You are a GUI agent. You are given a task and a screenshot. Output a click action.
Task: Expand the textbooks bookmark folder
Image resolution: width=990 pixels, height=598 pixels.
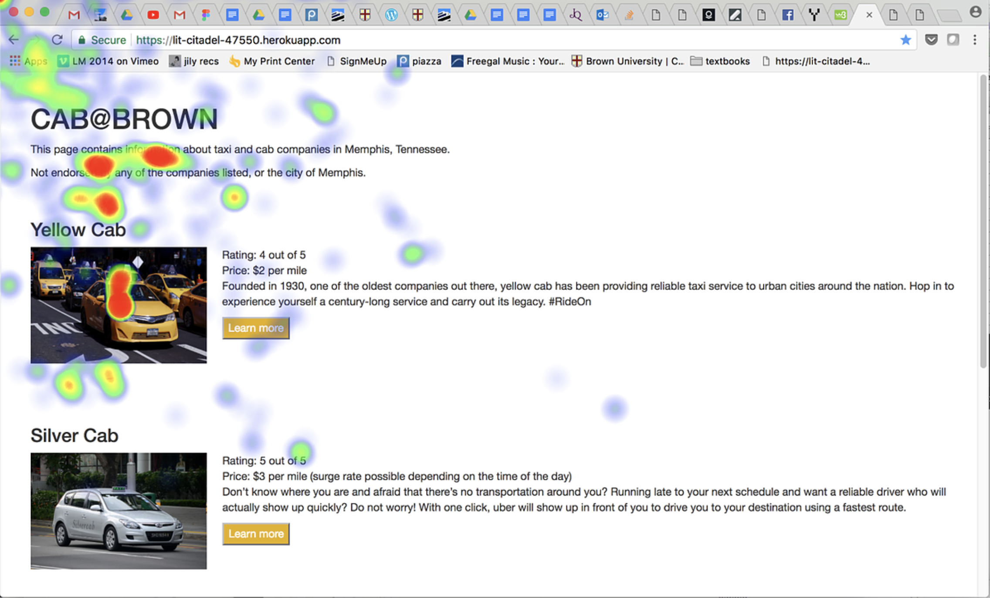click(x=720, y=61)
